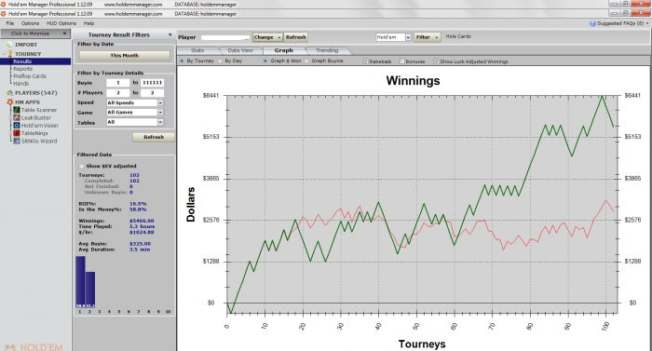Open the Speed dropdown (All Speeds)
The height and width of the screenshot is (351, 652).
click(160, 102)
